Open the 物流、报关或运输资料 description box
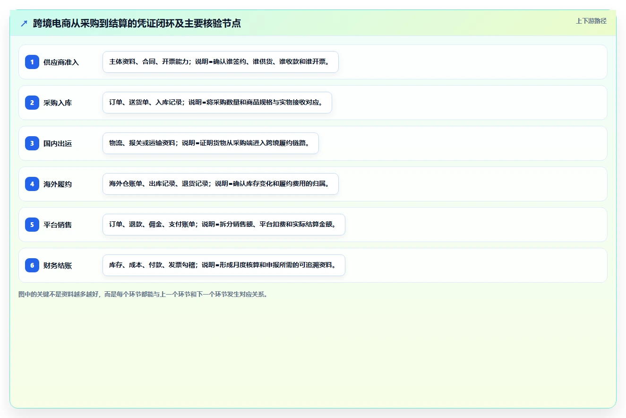 [x=211, y=143]
